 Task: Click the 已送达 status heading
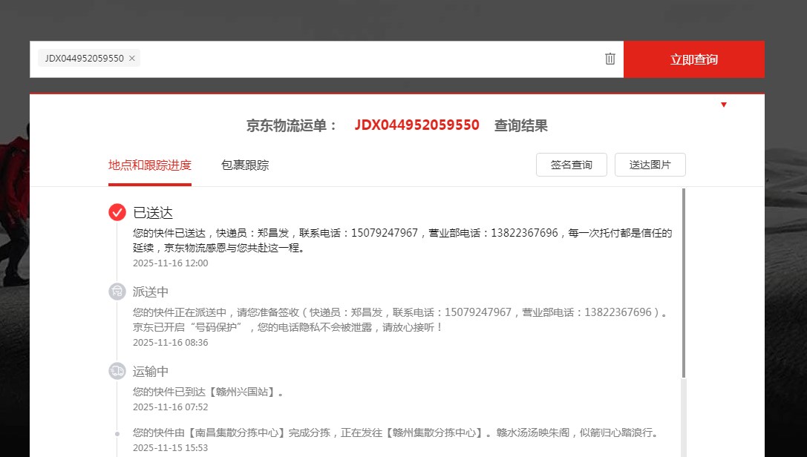153,213
